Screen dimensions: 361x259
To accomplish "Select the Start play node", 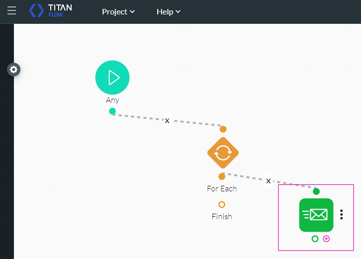I will point(112,77).
